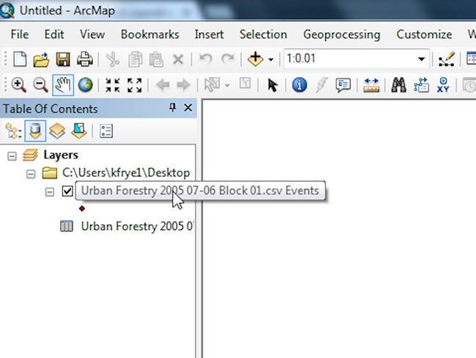476x358 pixels.
Task: Pin the Table Of Contents panel
Action: click(x=173, y=107)
